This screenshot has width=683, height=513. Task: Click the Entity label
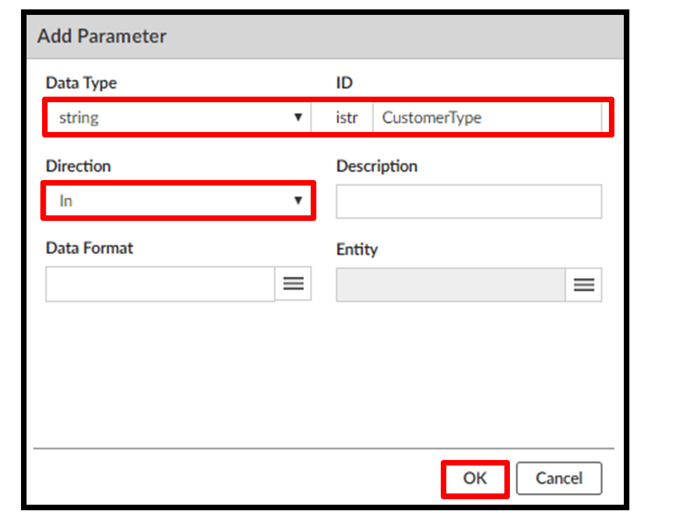(357, 250)
